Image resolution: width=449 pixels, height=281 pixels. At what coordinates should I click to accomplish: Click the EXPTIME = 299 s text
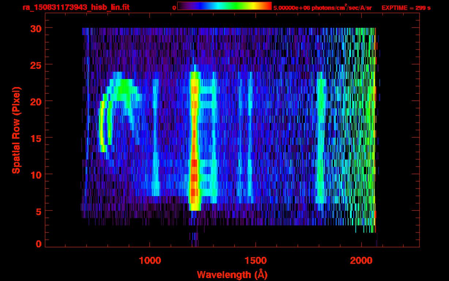(406, 8)
